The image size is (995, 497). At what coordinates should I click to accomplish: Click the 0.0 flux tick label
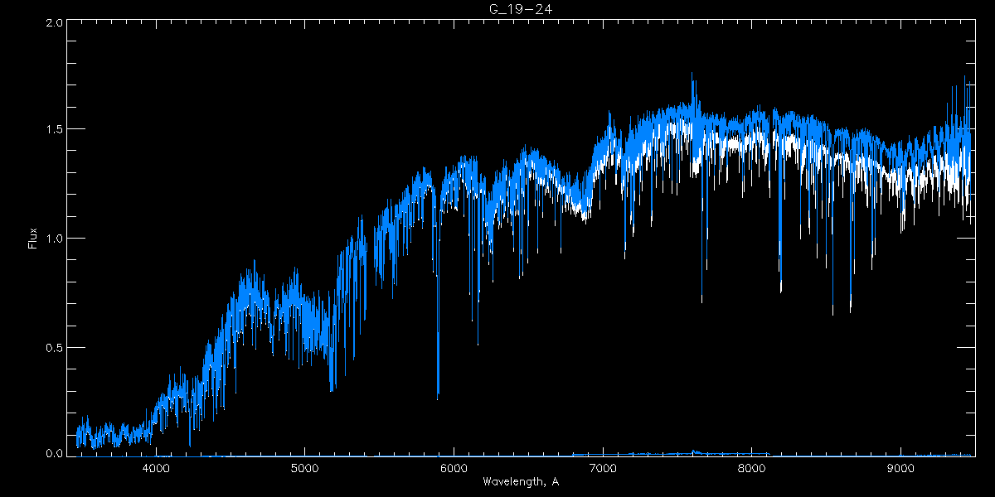click(54, 454)
